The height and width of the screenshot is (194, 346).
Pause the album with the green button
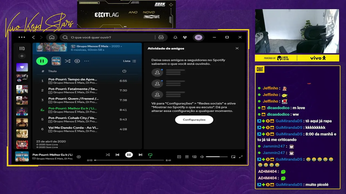point(42,61)
